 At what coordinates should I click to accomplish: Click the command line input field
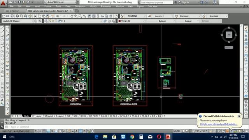coord(102,127)
